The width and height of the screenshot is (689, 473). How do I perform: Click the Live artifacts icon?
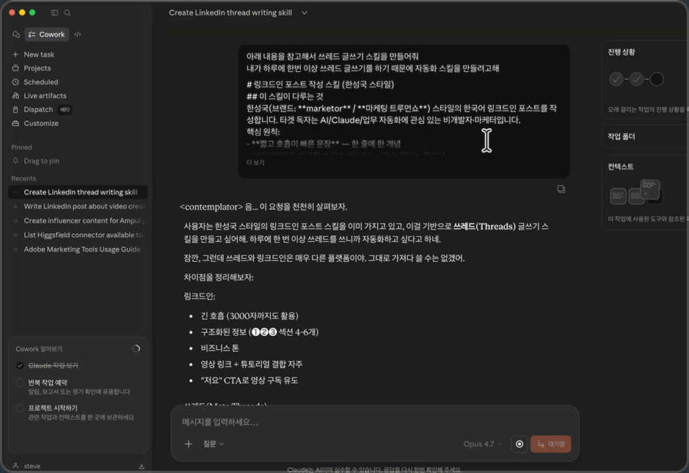(x=15, y=96)
